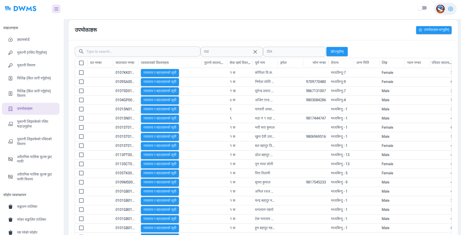Check the checkbox beside कोपिला वि.क. row
This screenshot has height=235, width=461.
click(81, 73)
